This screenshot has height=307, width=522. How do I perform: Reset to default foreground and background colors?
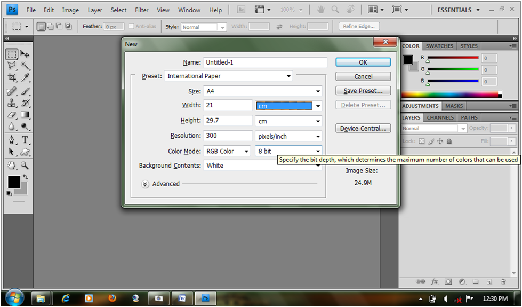(9, 194)
